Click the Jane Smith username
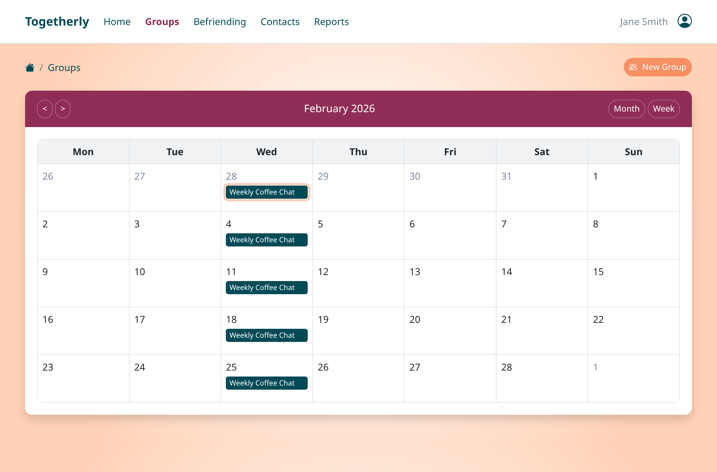Image resolution: width=717 pixels, height=472 pixels. pos(644,22)
